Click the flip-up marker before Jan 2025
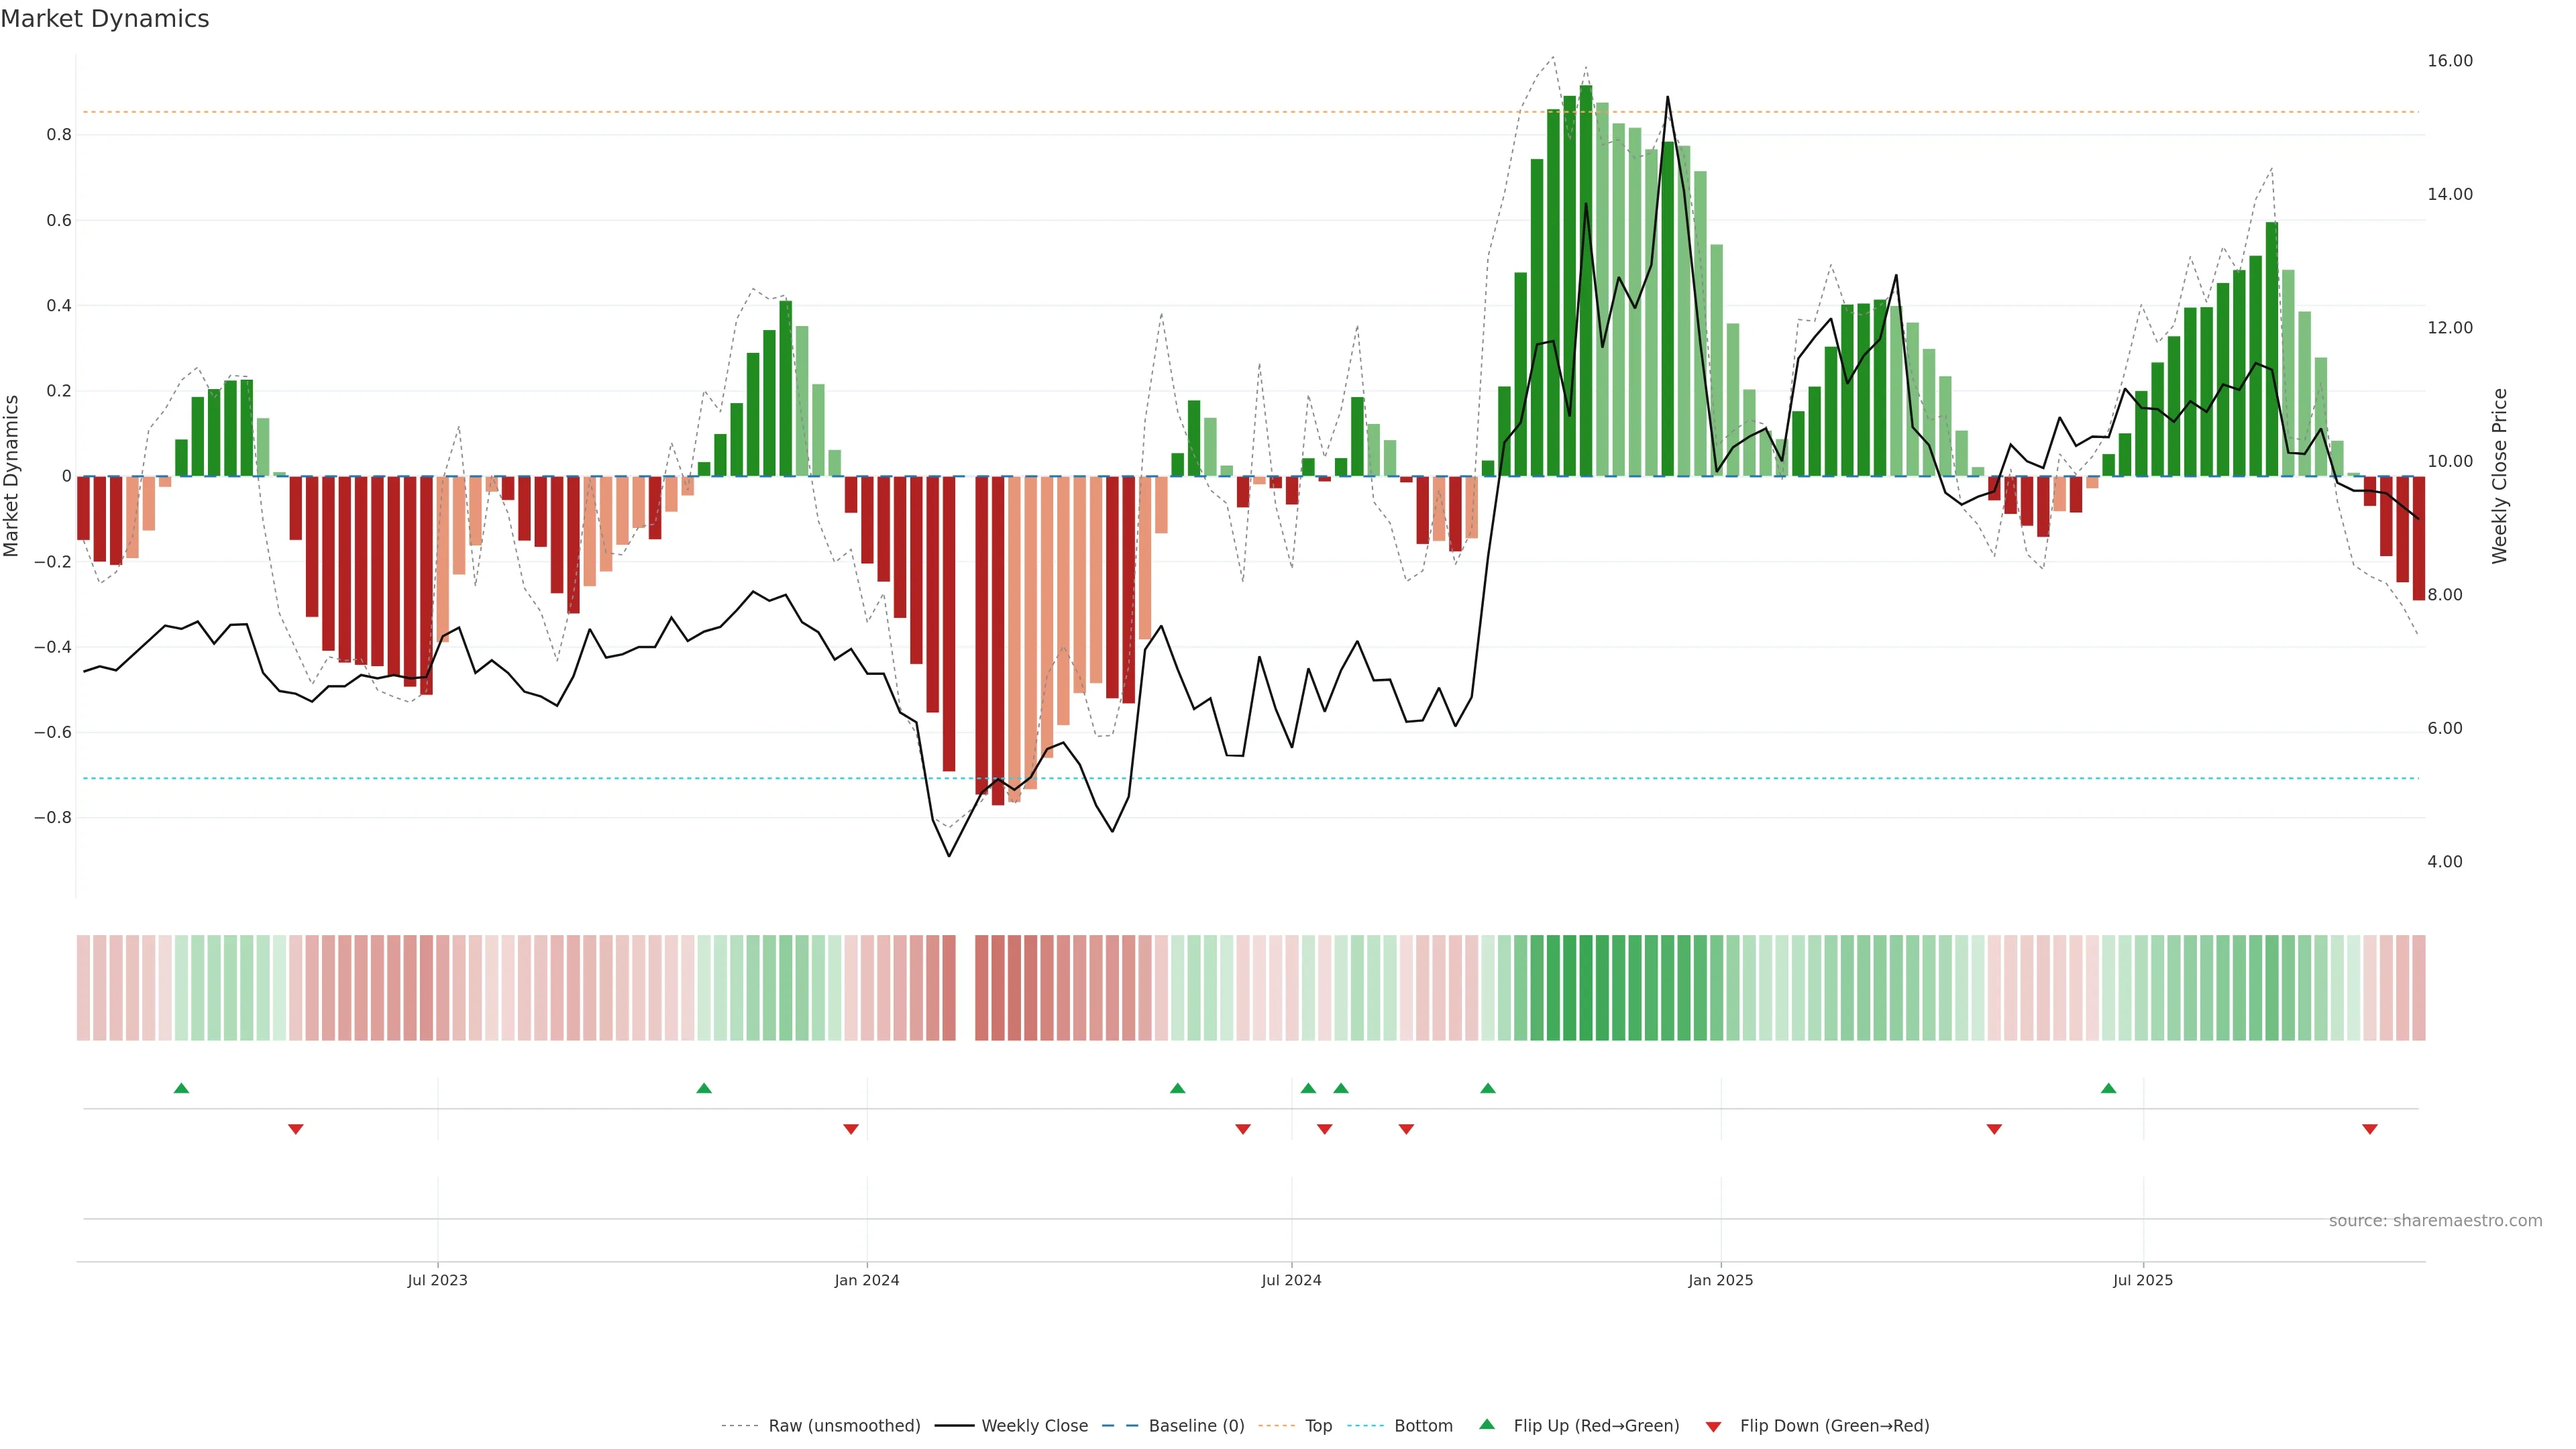2576x1449 pixels. click(1487, 1088)
